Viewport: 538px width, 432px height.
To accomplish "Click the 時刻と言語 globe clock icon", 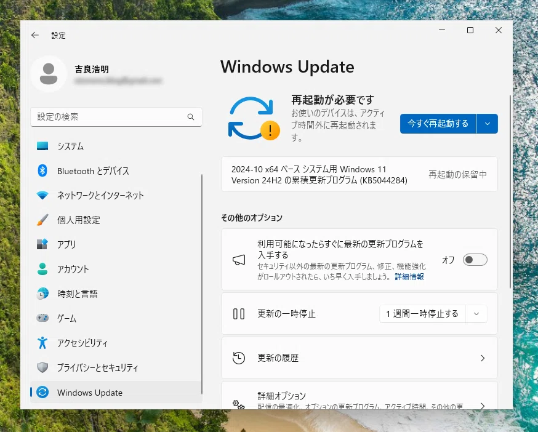I will 42,294.
